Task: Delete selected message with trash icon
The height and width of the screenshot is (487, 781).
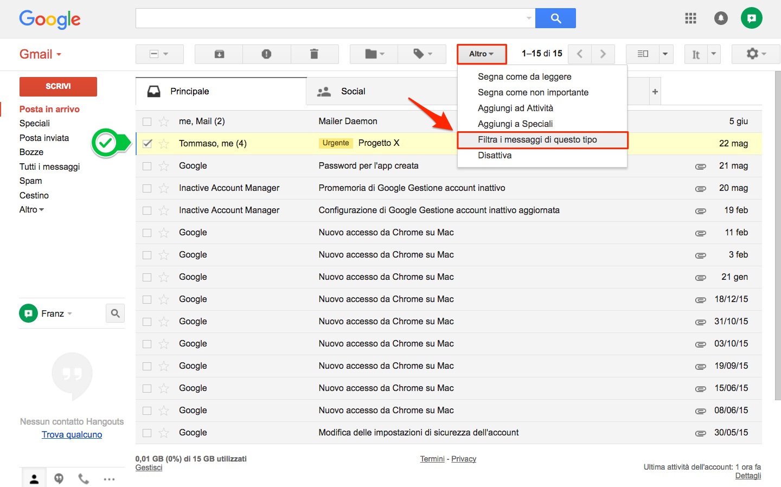Action: [314, 54]
